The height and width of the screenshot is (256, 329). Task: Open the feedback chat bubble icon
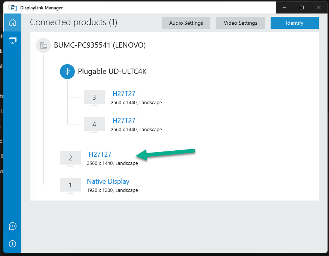(13, 226)
